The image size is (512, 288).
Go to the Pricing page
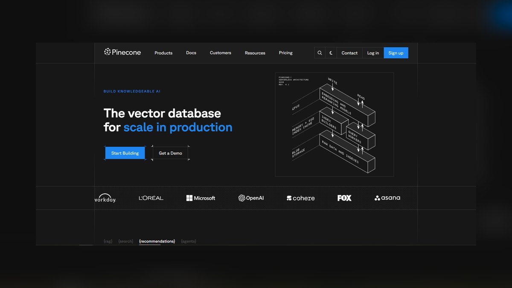[286, 53]
